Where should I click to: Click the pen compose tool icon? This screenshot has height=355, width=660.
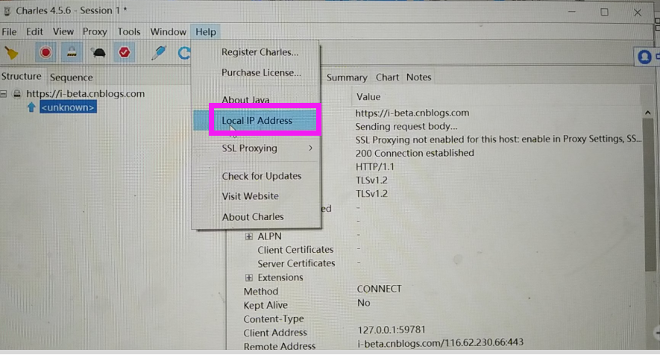click(159, 53)
